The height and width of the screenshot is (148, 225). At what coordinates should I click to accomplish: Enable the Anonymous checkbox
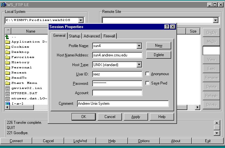click(x=147, y=74)
